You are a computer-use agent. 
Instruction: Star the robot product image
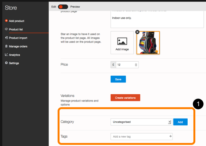tap(156, 51)
